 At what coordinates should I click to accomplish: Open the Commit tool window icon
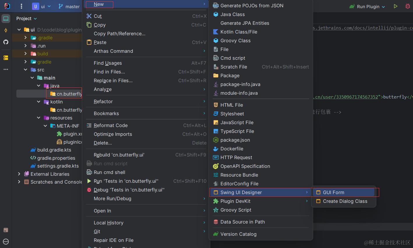[x=6, y=30]
